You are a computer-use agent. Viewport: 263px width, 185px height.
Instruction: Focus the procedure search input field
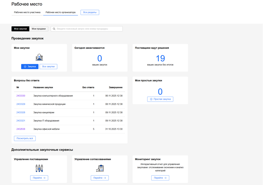(x=88, y=29)
